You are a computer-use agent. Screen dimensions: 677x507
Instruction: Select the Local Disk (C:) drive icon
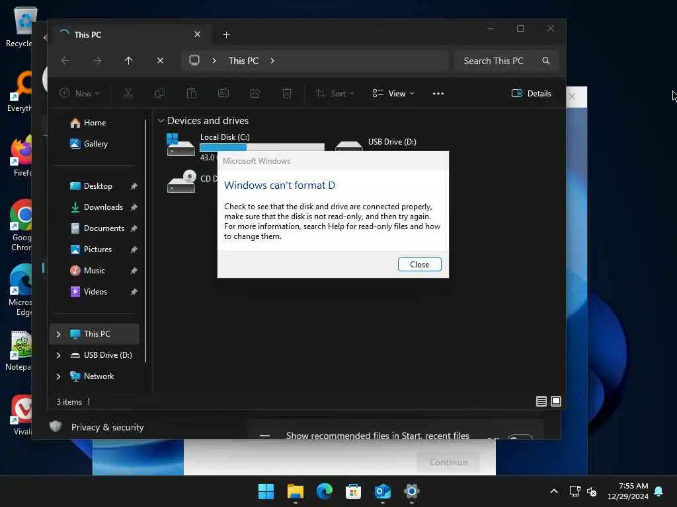pos(180,145)
